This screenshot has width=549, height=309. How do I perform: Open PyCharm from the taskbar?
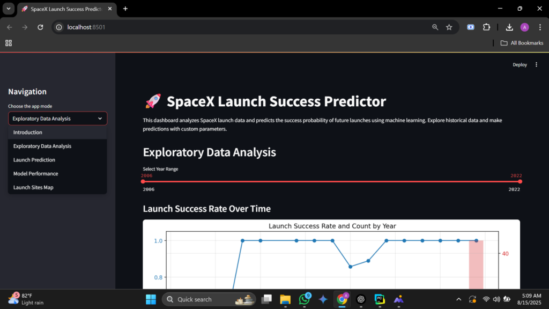(380, 299)
